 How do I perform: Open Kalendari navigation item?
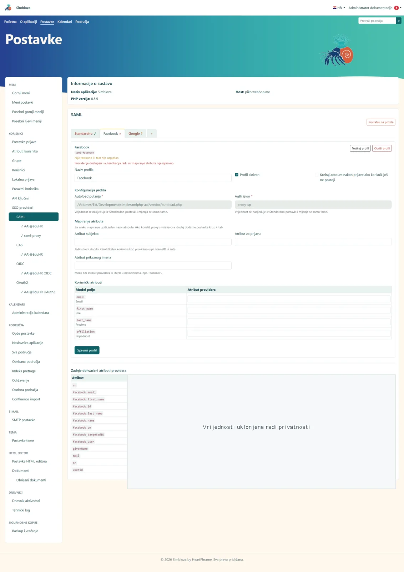point(65,22)
